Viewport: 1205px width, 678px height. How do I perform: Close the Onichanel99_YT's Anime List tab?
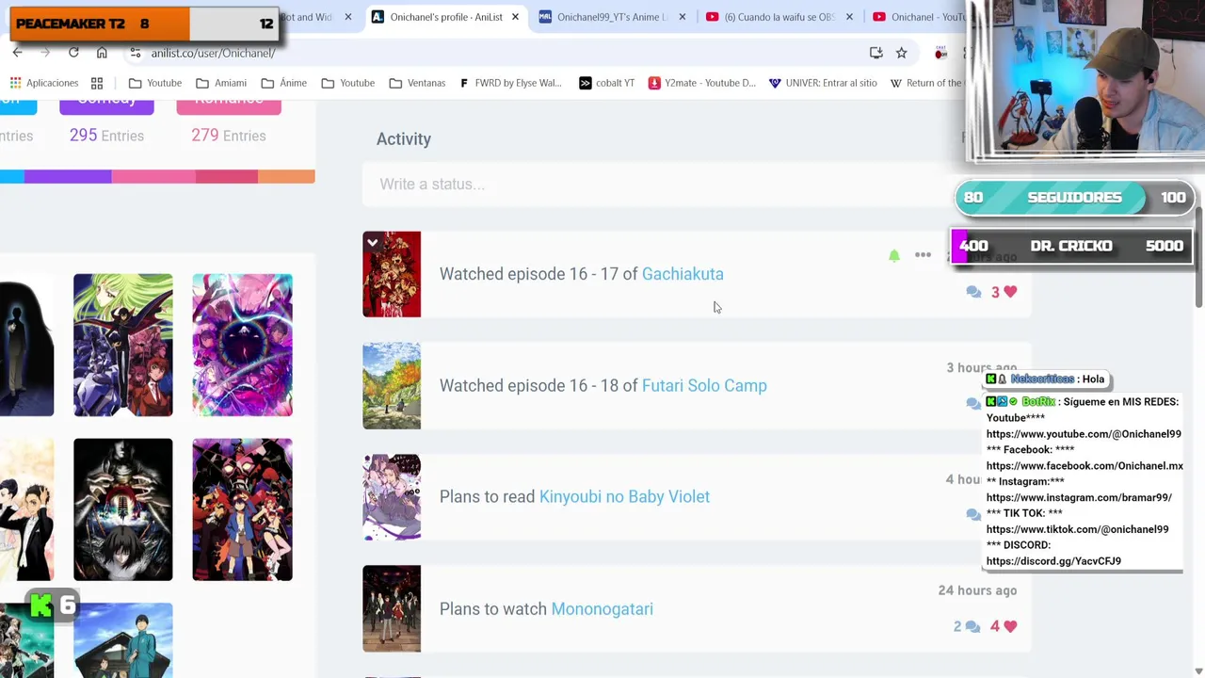click(x=683, y=17)
